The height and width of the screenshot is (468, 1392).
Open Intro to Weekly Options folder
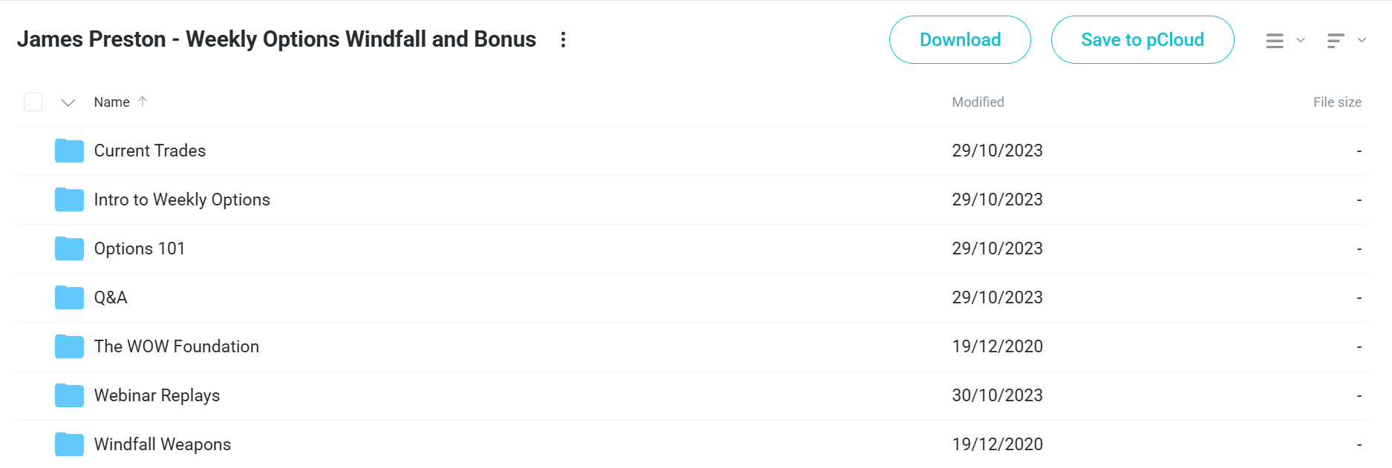pyautogui.click(x=182, y=200)
